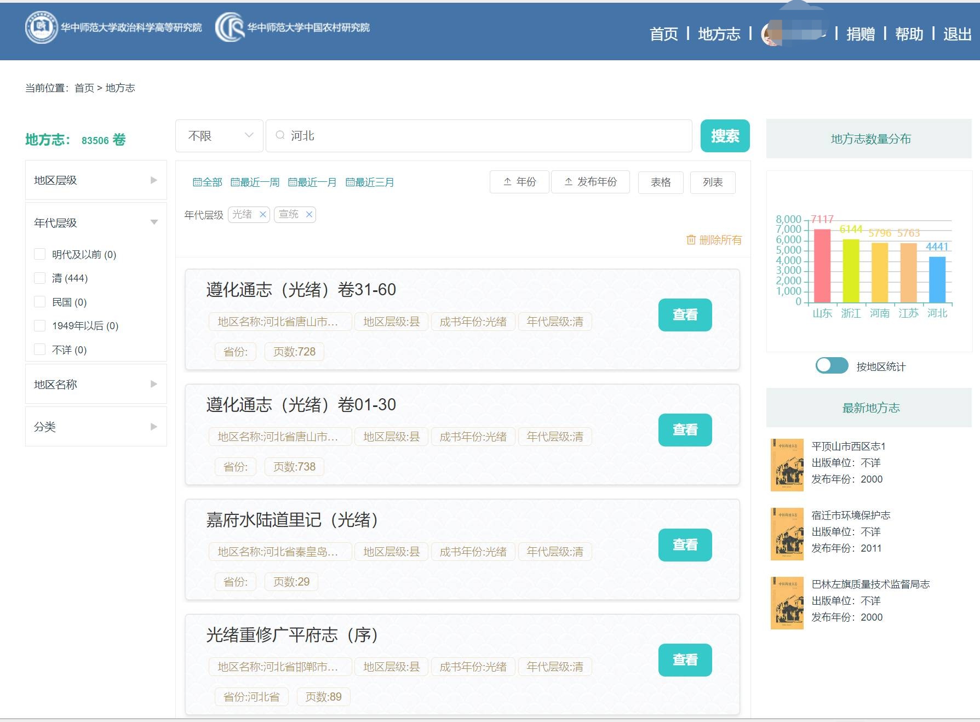The height and width of the screenshot is (722, 980).
Task: Check the 民国 (0) checkbox
Action: (39, 302)
